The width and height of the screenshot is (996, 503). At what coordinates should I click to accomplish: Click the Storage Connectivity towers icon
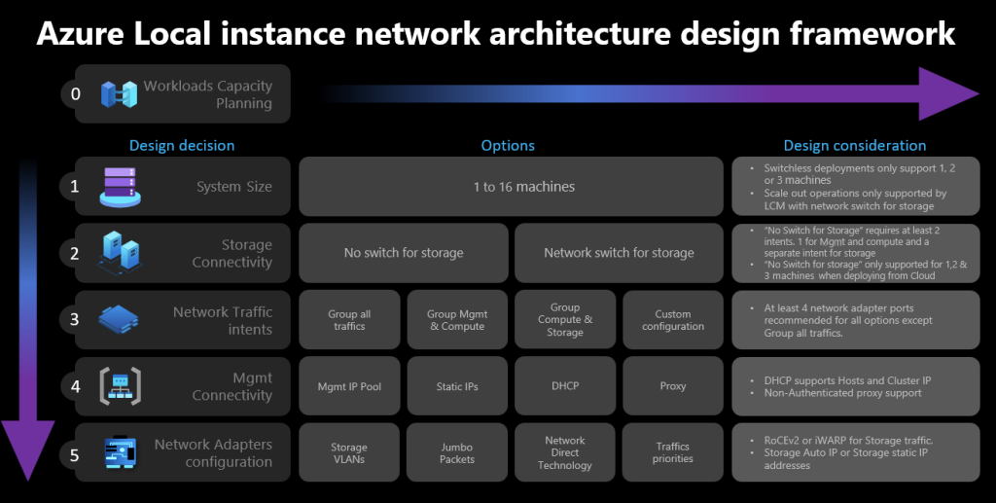coord(121,253)
